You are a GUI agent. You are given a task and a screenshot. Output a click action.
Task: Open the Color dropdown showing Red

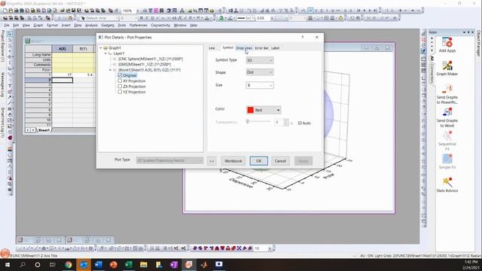point(264,110)
